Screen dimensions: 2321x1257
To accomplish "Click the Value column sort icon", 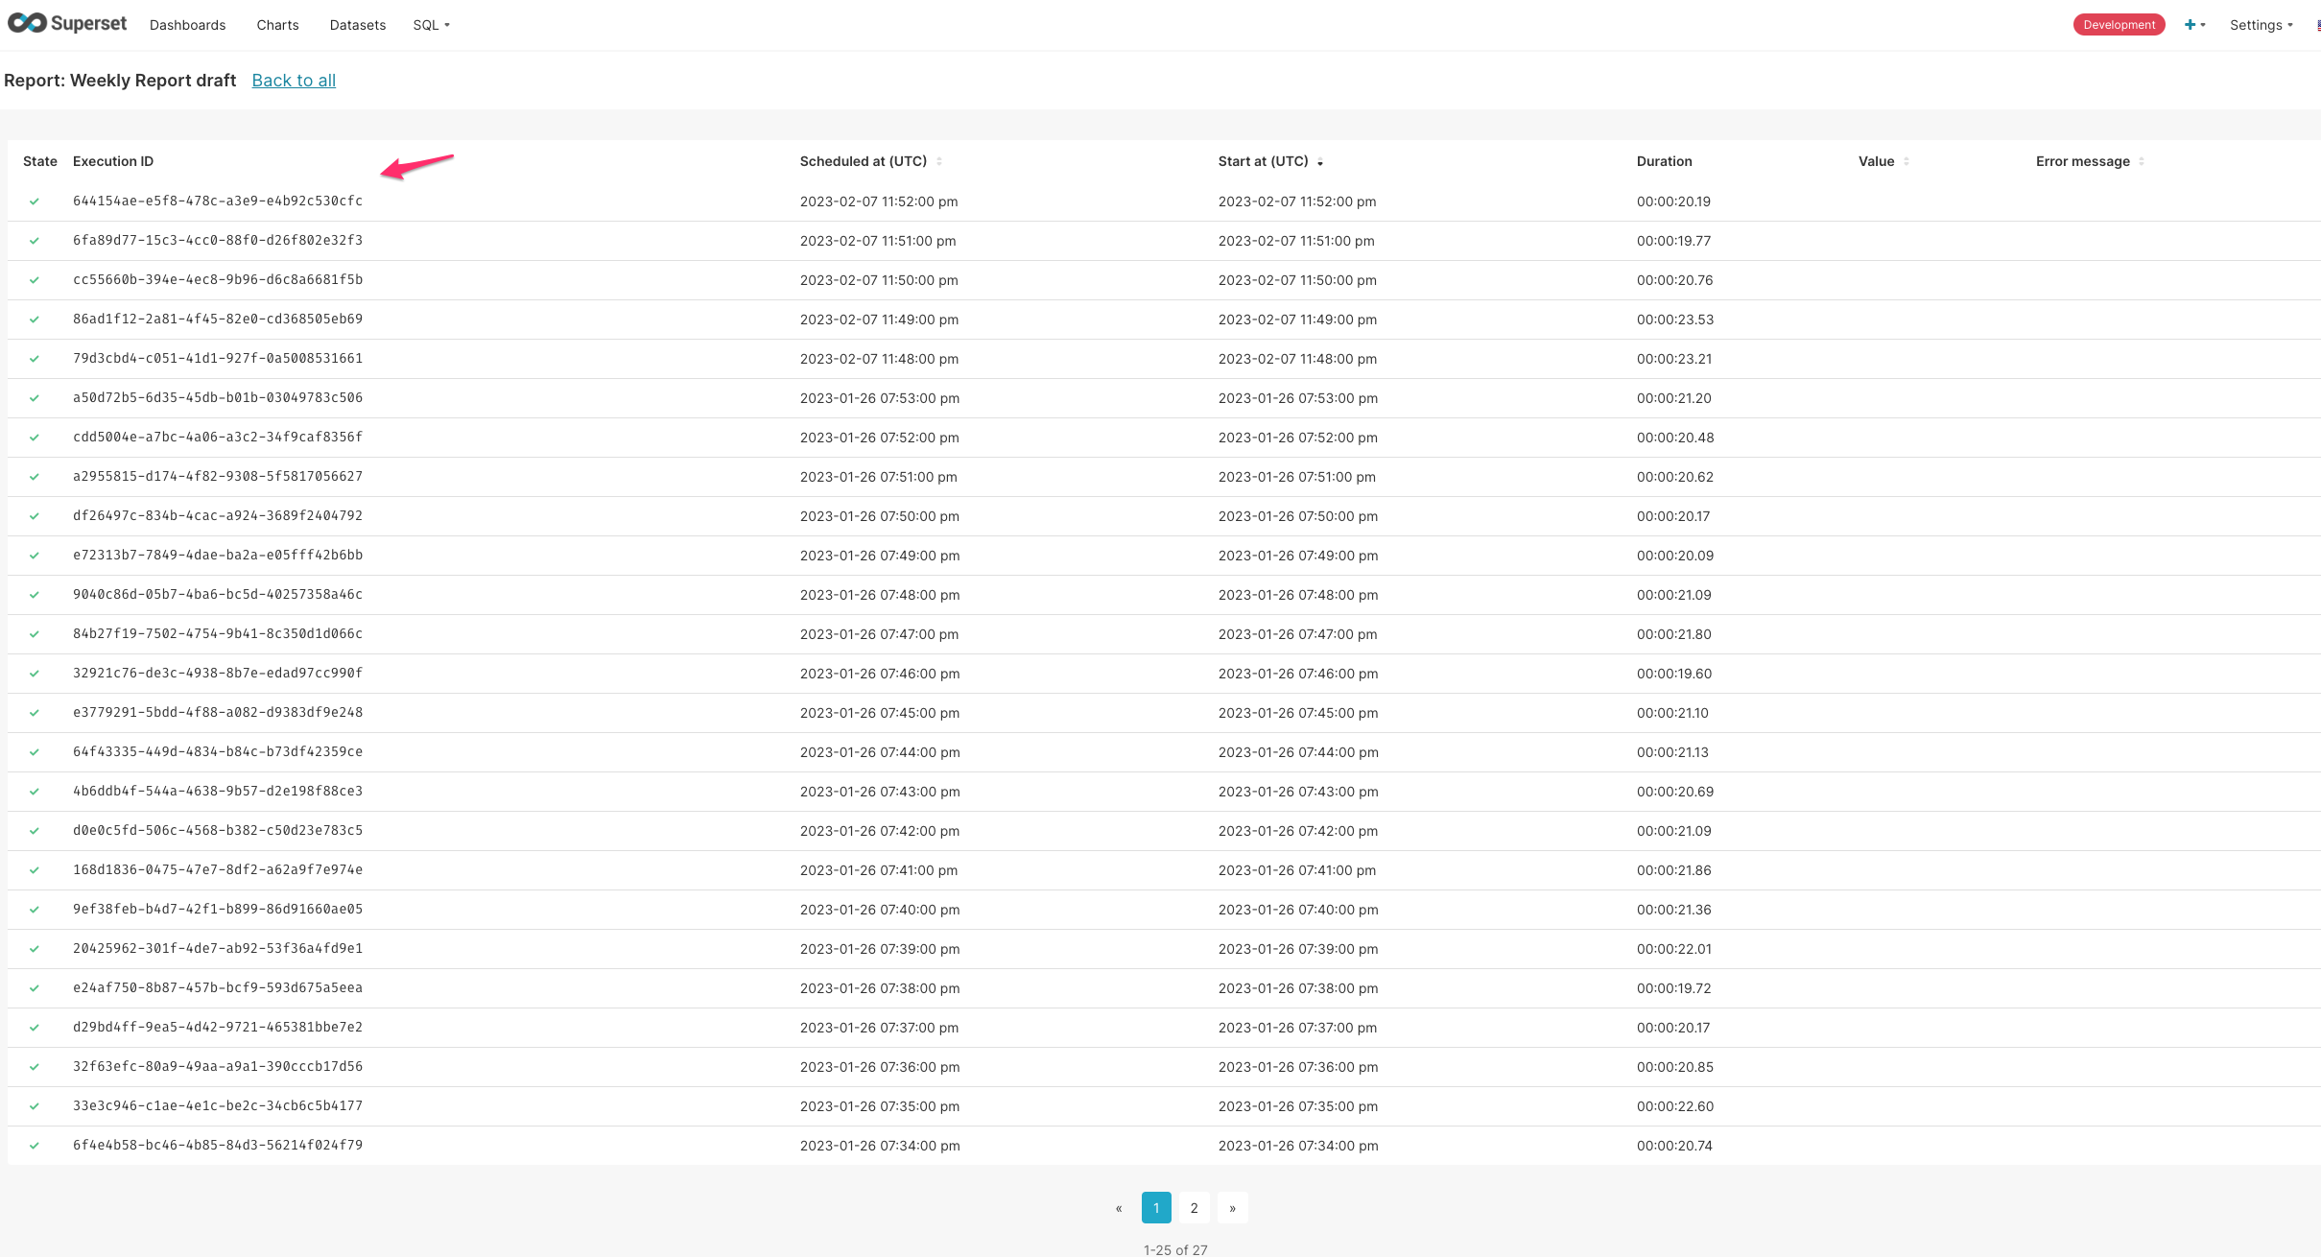I will pos(1906,161).
